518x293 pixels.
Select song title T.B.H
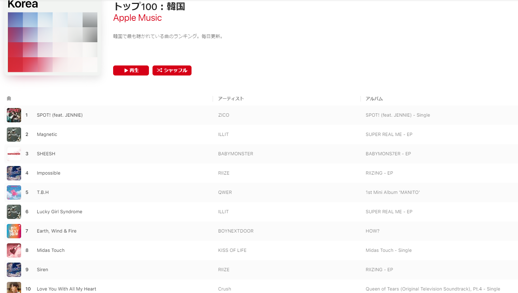point(43,192)
